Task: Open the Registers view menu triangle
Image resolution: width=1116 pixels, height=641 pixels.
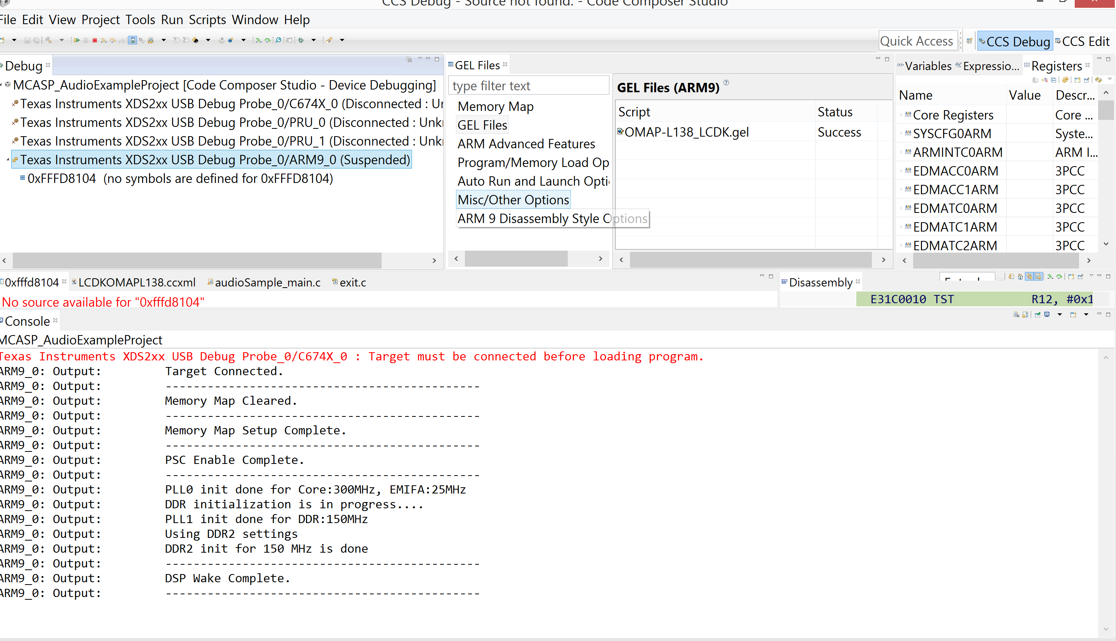Action: coord(1110,79)
